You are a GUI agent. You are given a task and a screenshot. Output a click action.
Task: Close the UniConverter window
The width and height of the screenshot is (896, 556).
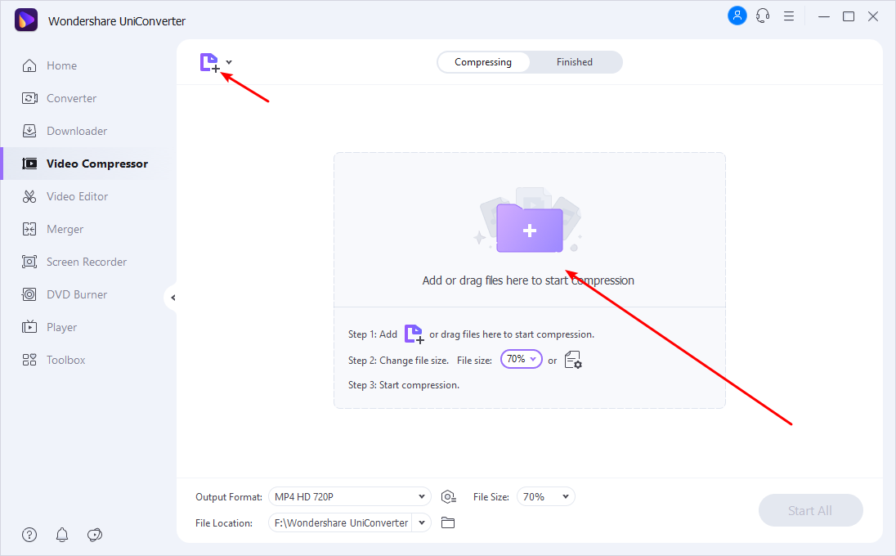[873, 16]
